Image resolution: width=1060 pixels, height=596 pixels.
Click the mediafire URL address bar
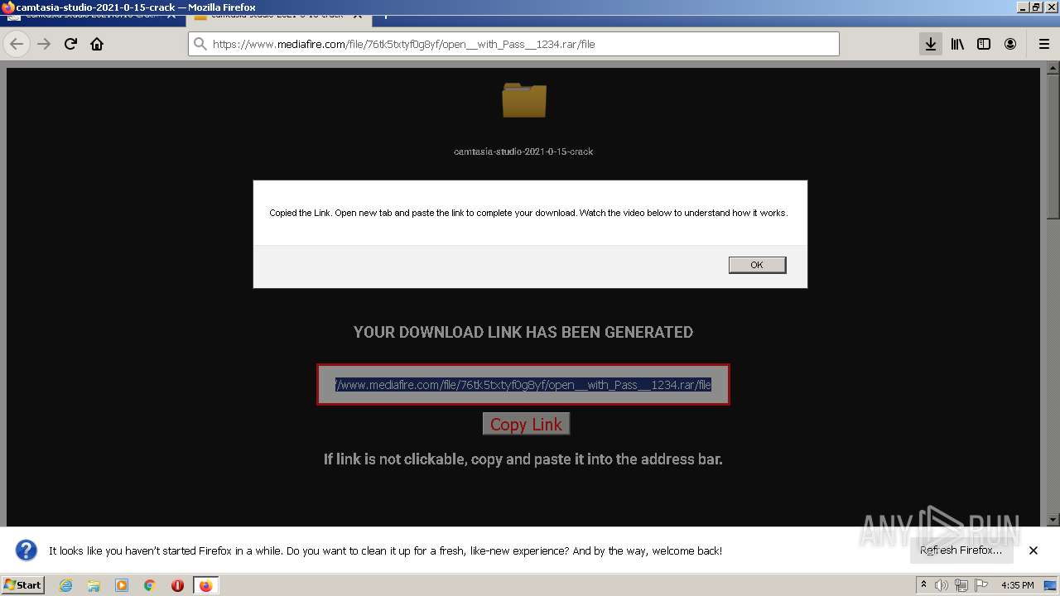pyautogui.click(x=513, y=44)
